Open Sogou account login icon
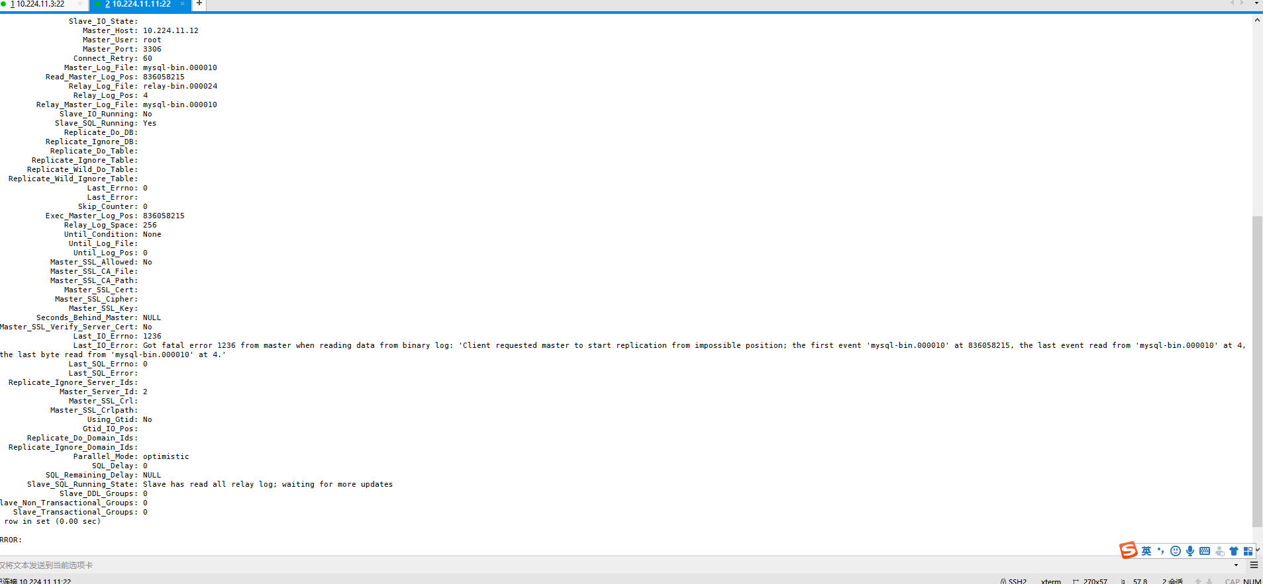The image size is (1263, 584). pos(1219,551)
